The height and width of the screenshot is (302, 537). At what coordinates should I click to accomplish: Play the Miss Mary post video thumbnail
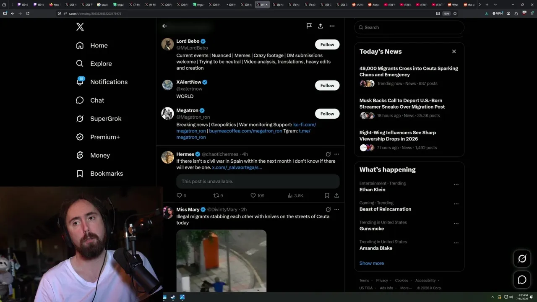tap(221, 261)
